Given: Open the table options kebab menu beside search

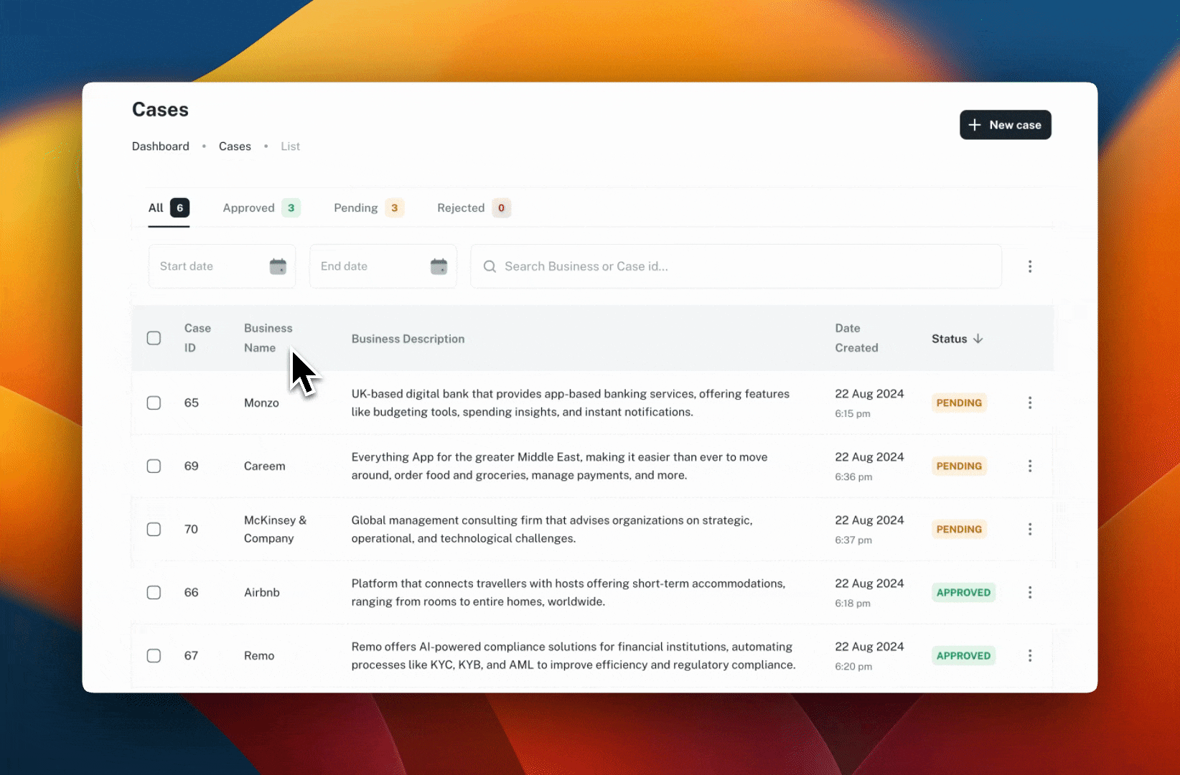Looking at the screenshot, I should 1030,266.
